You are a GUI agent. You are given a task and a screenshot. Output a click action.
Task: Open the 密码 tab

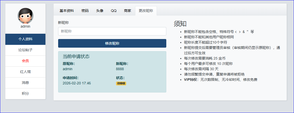click(x=85, y=11)
